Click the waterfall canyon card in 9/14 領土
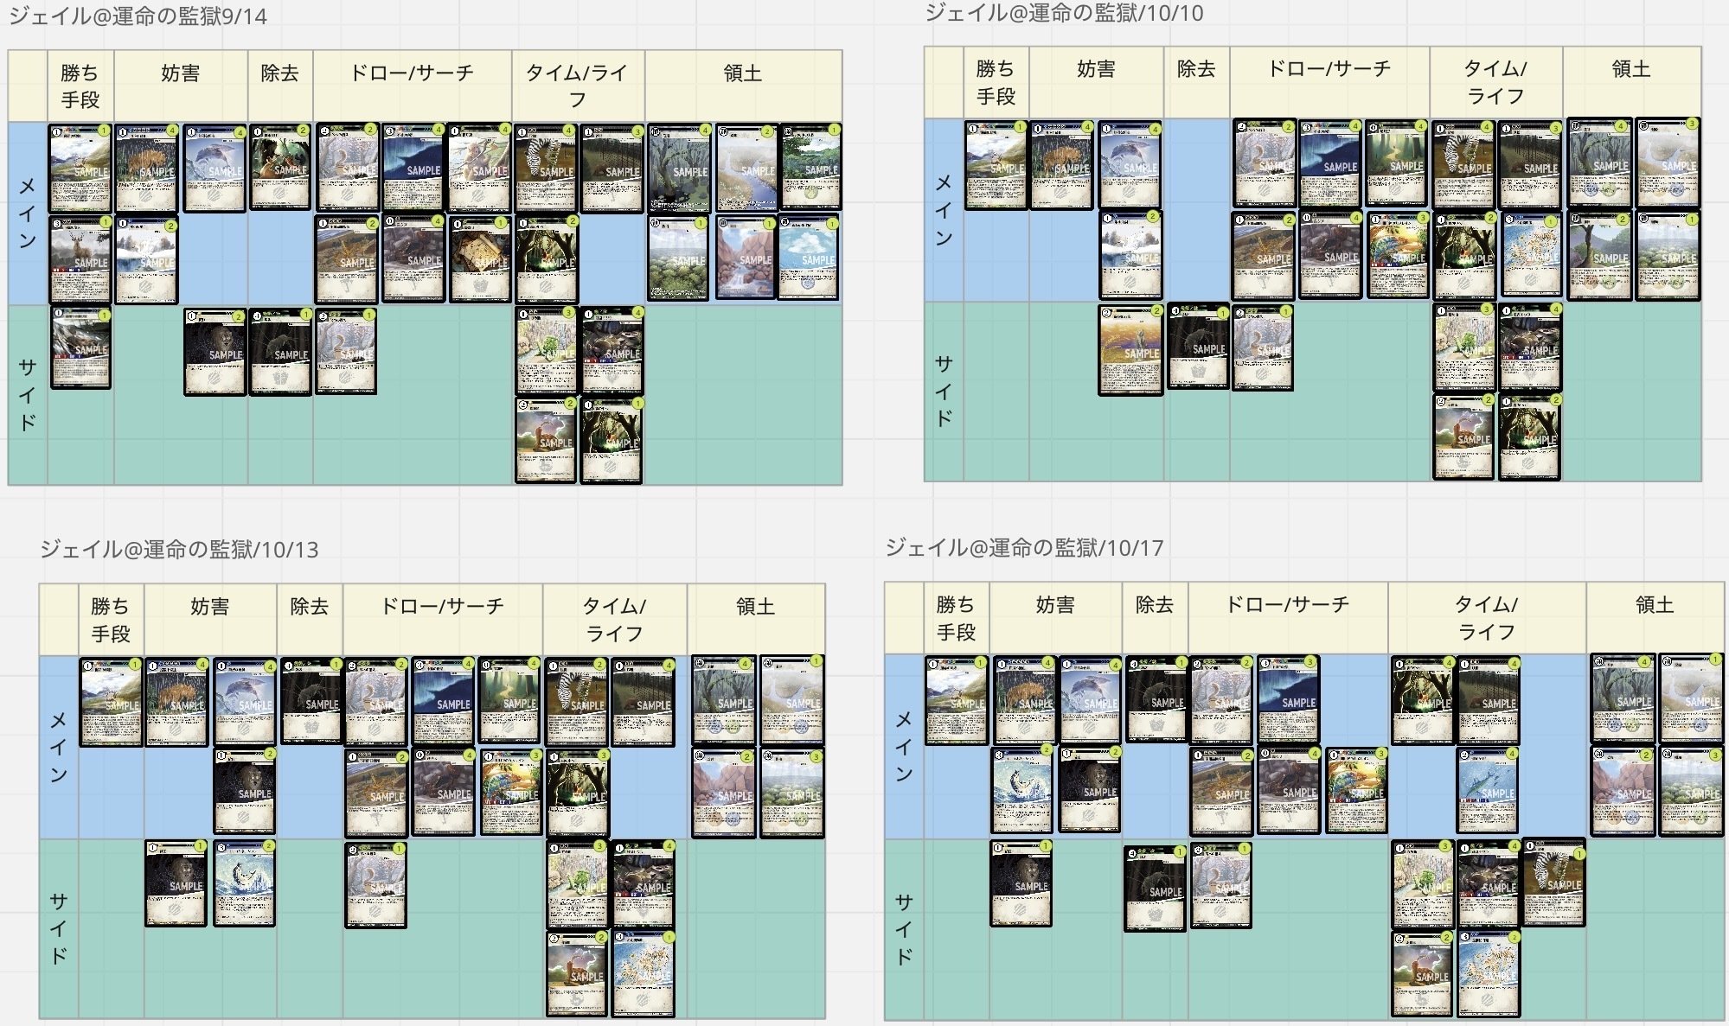 pos(745,258)
